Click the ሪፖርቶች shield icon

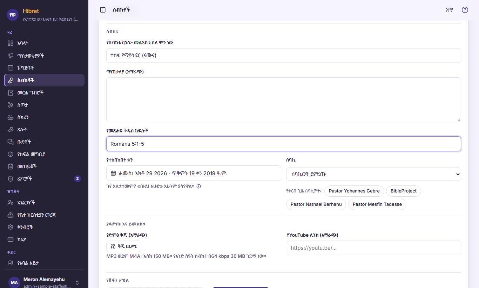point(11,179)
